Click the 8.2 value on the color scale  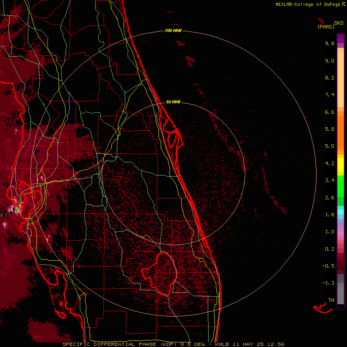click(x=330, y=77)
